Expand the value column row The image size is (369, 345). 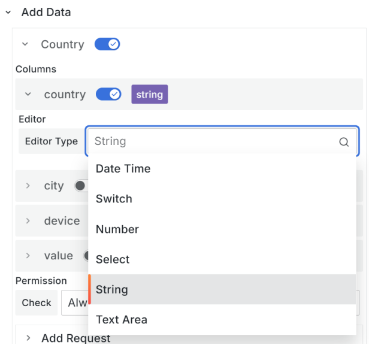[28, 256]
